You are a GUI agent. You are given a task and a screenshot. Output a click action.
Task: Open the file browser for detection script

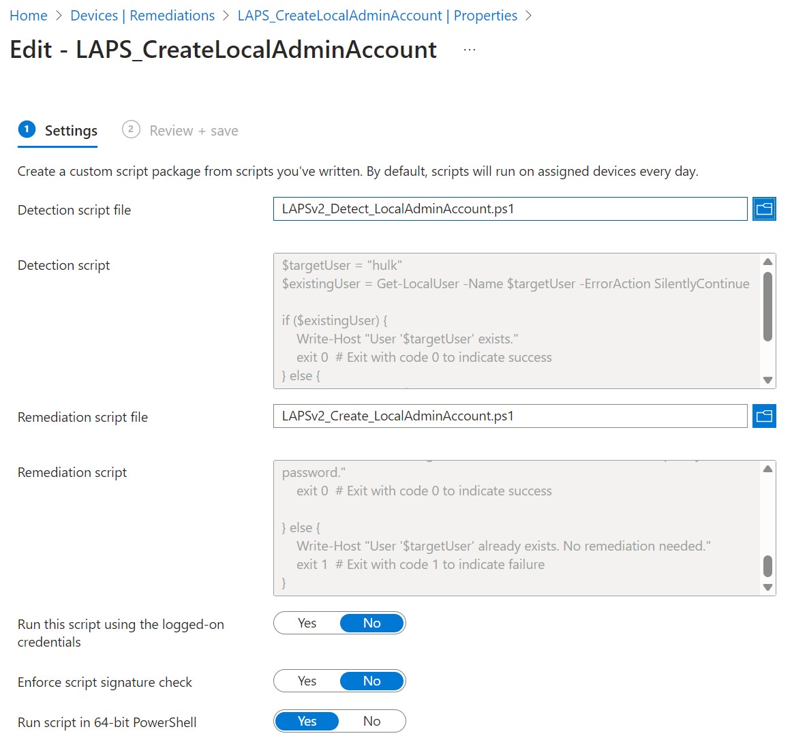coord(764,209)
